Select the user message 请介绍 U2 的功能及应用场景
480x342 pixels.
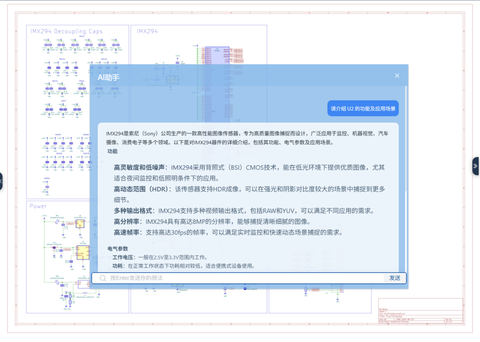(363, 108)
